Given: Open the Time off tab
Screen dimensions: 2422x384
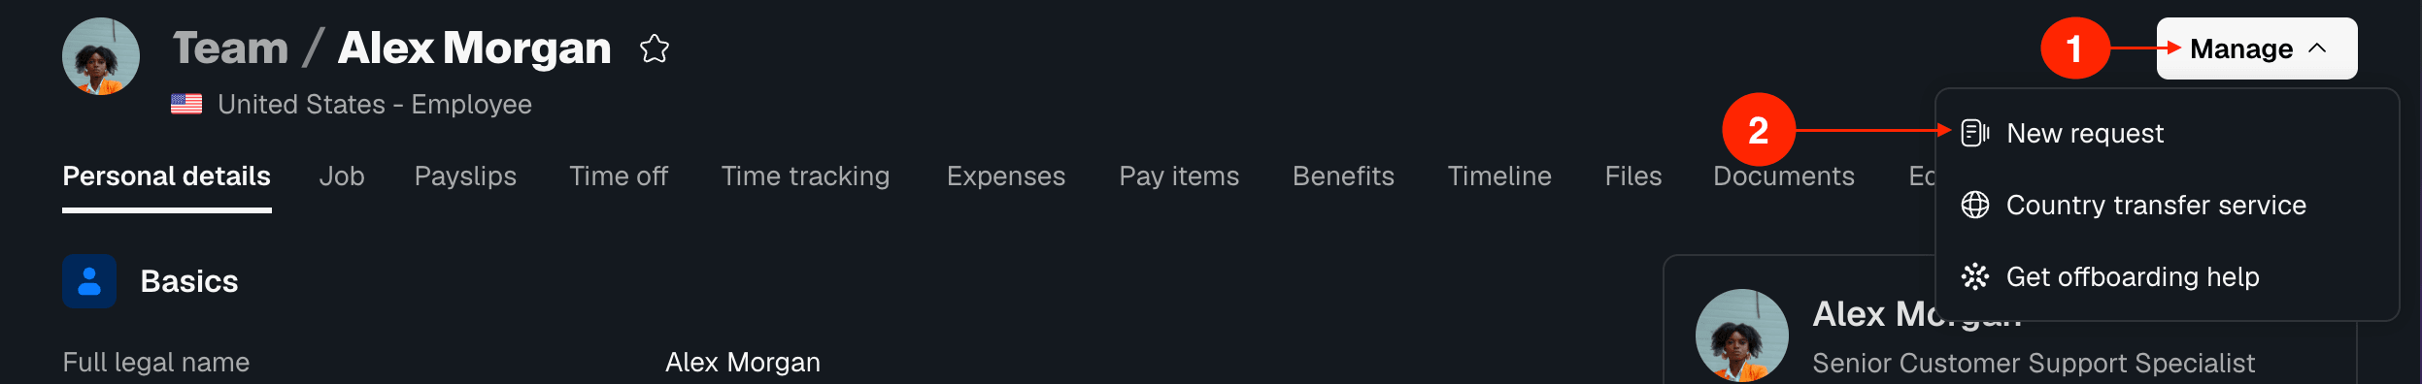Looking at the screenshot, I should 619,176.
